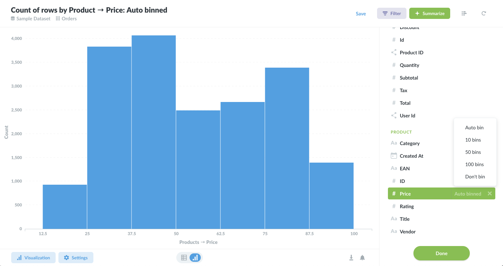Open the Visualization options button
The width and height of the screenshot is (503, 266).
[x=33, y=258]
